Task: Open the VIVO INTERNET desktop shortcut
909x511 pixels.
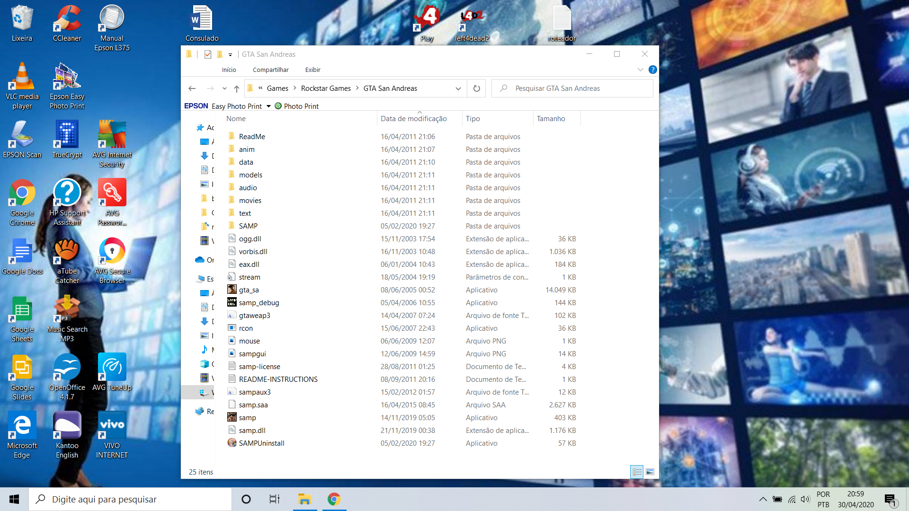Action: [112, 436]
